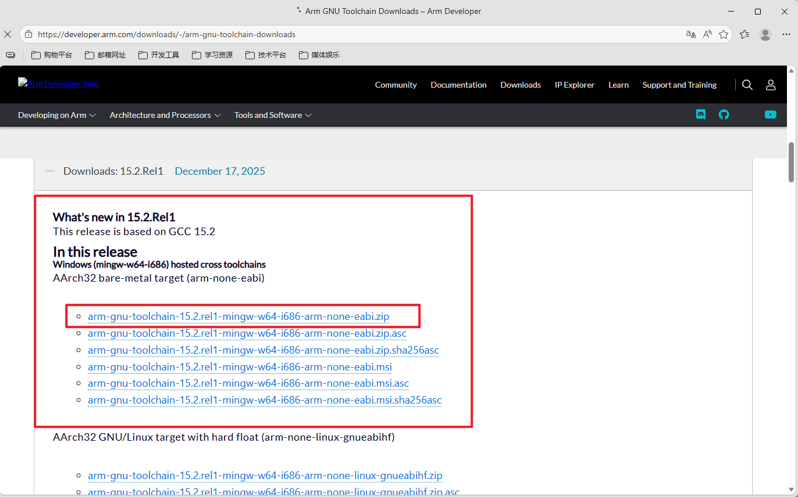The image size is (798, 497).
Task: Open the Learn nav item
Action: [x=618, y=85]
